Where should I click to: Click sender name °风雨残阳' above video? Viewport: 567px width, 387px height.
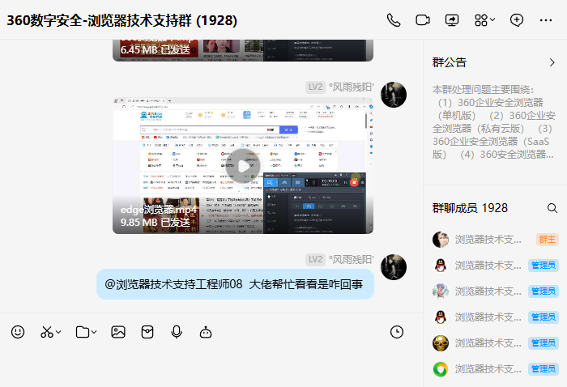351,87
